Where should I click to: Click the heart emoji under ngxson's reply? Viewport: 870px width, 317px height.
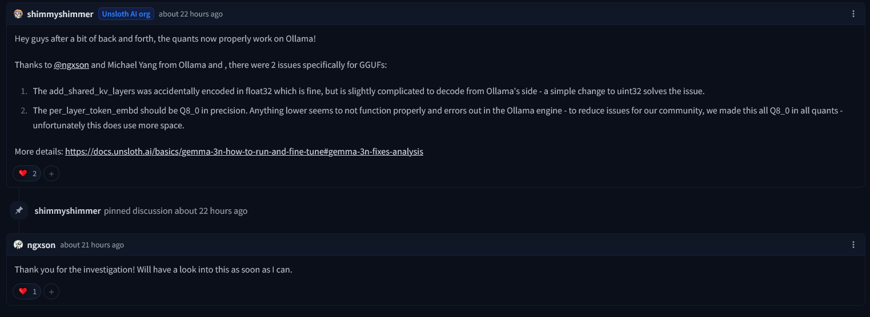coord(23,292)
